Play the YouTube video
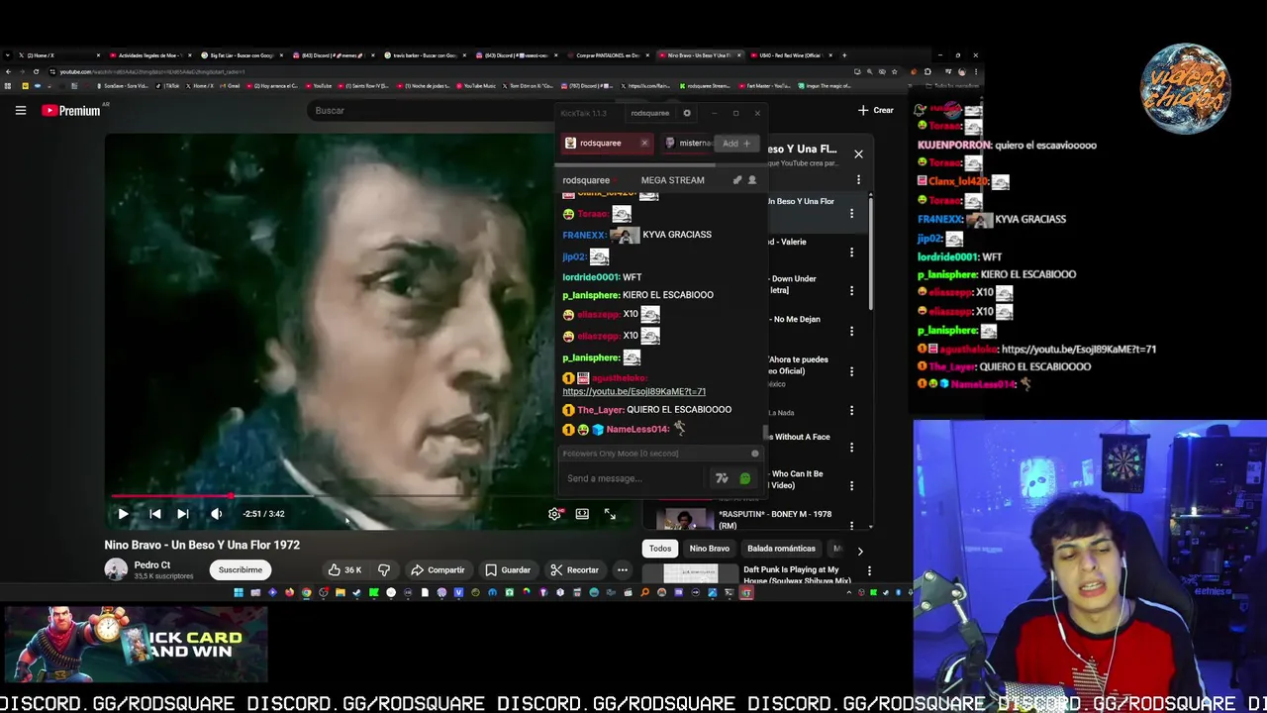Screen dimensions: 1267x713 click(x=123, y=514)
